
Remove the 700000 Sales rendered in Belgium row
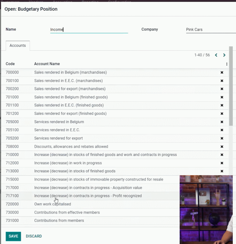click(x=222, y=72)
